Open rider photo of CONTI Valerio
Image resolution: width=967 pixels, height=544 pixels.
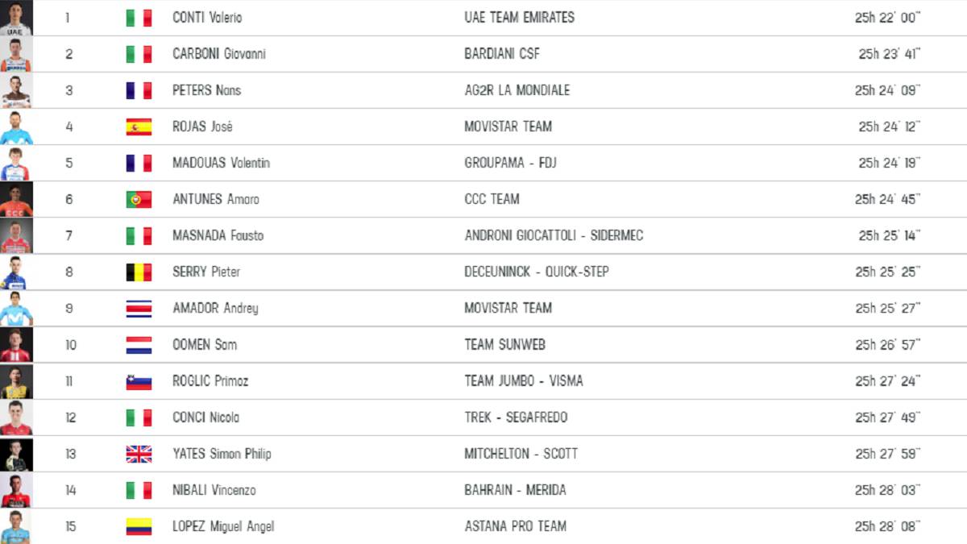[x=17, y=18]
